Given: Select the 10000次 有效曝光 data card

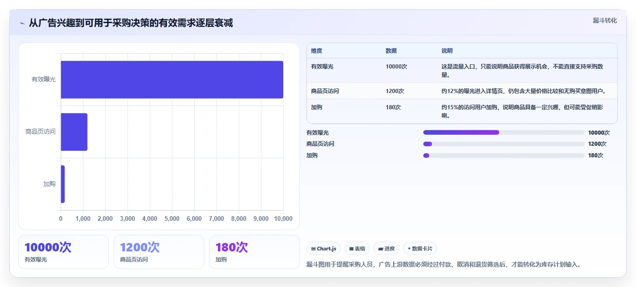Looking at the screenshot, I should pyautogui.click(x=64, y=252).
